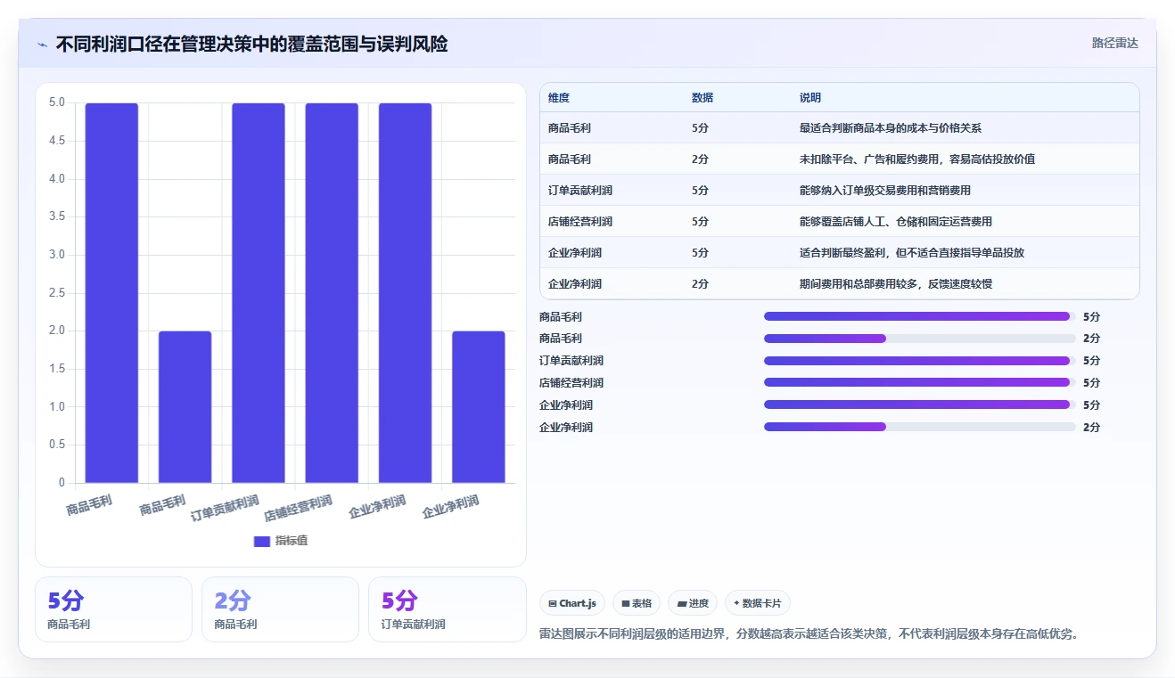The image size is (1175, 678).
Task: Click the 数据 column header
Action: point(703,98)
